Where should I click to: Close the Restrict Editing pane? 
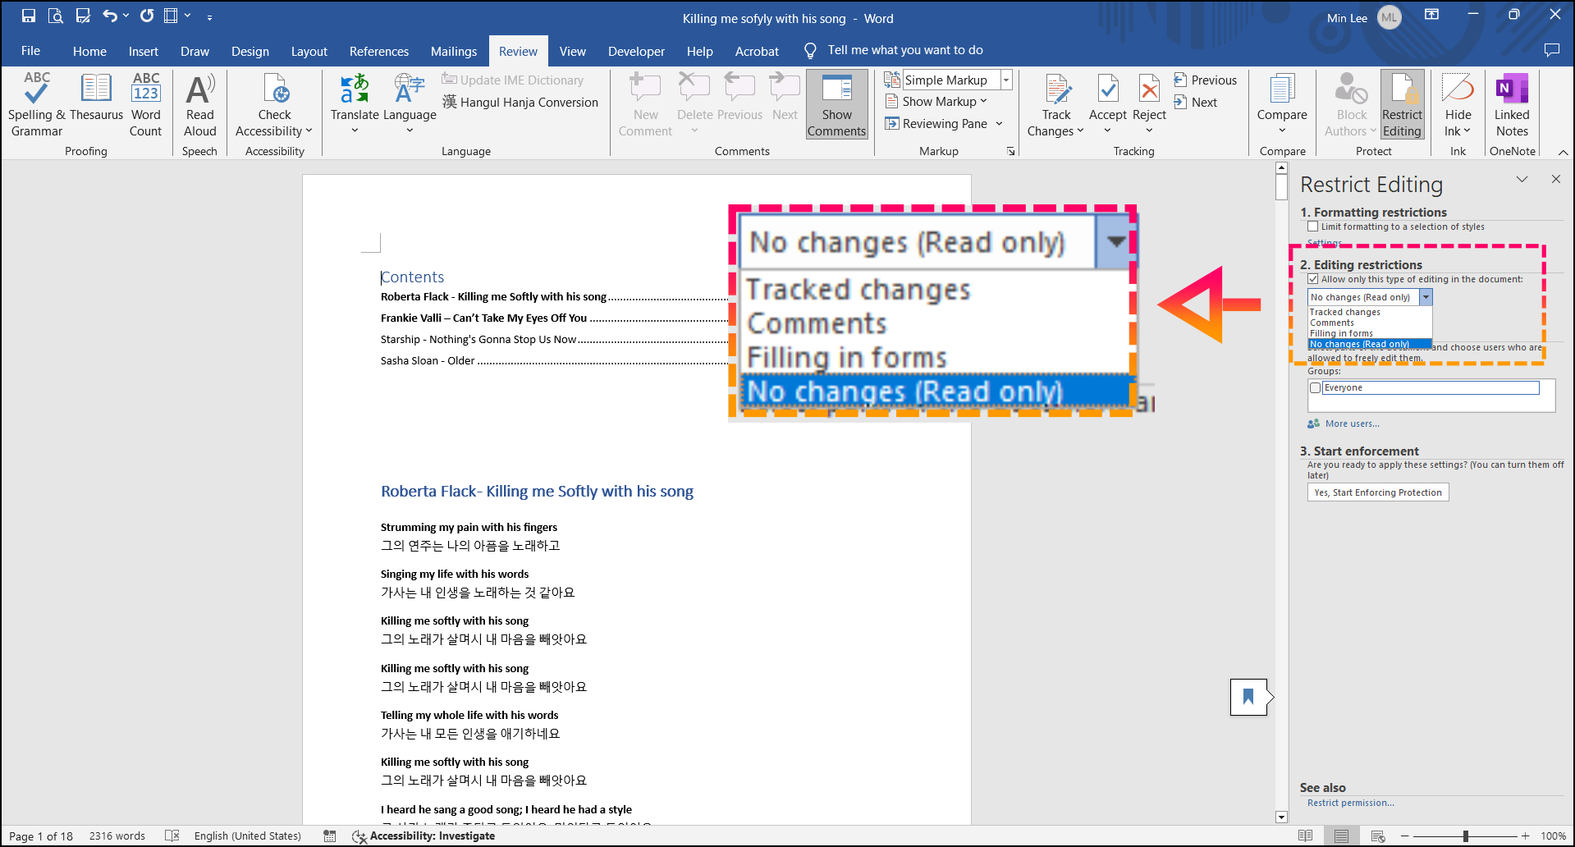pyautogui.click(x=1556, y=179)
